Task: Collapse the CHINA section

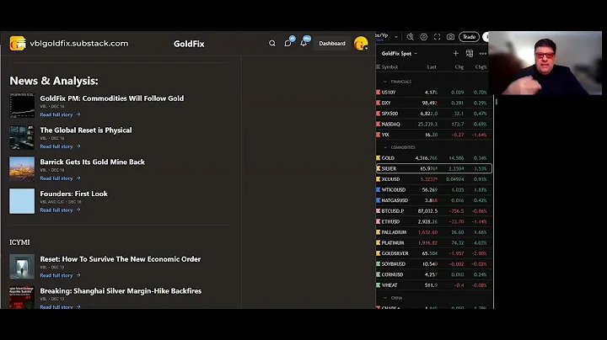Action: point(384,298)
